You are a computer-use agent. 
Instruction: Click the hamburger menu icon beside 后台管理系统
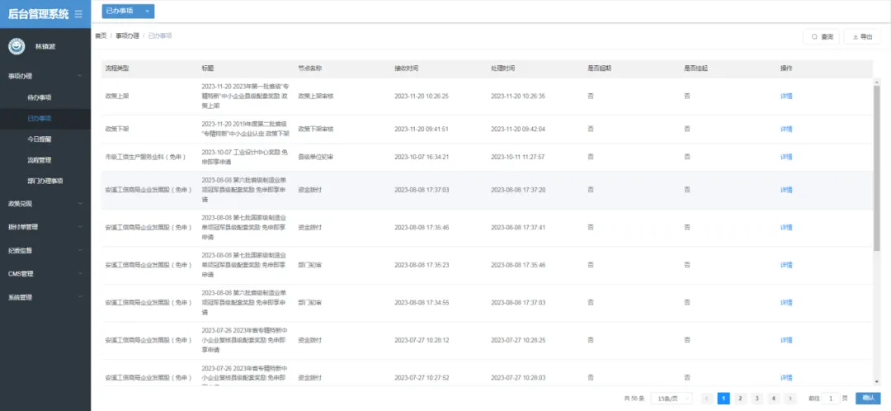[78, 13]
